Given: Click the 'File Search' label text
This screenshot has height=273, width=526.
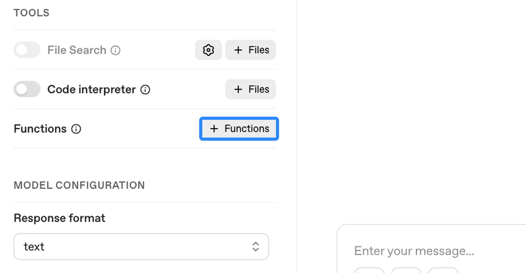Looking at the screenshot, I should (x=77, y=50).
